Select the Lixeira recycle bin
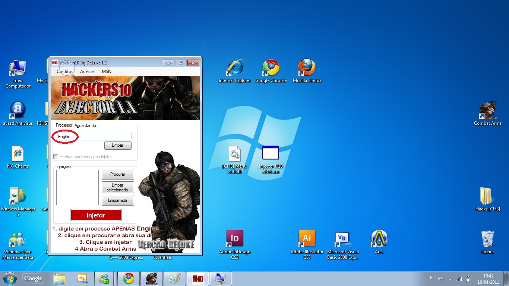This screenshot has height=286, width=509. 487,242
